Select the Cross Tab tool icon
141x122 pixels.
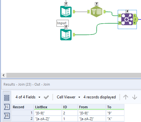point(96,11)
